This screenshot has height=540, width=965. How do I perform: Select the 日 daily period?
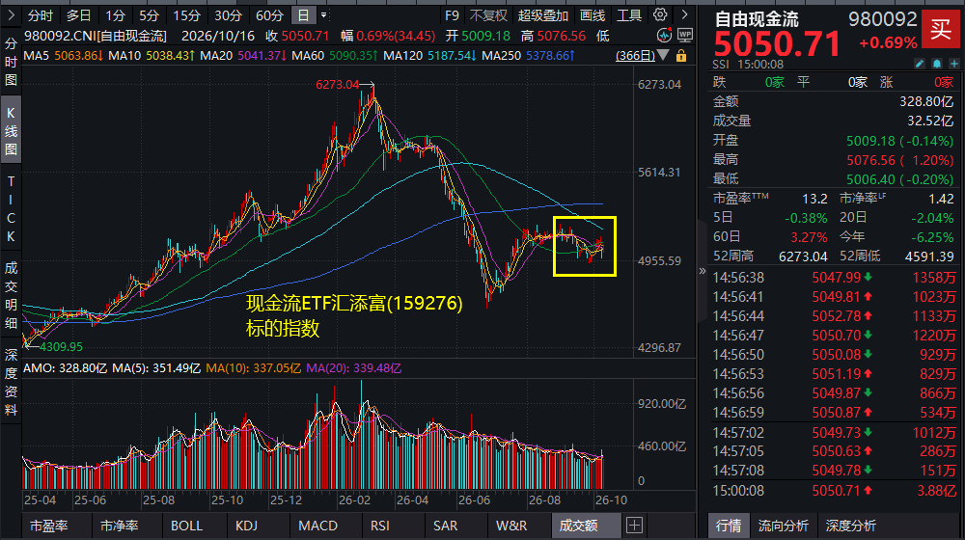(x=303, y=15)
